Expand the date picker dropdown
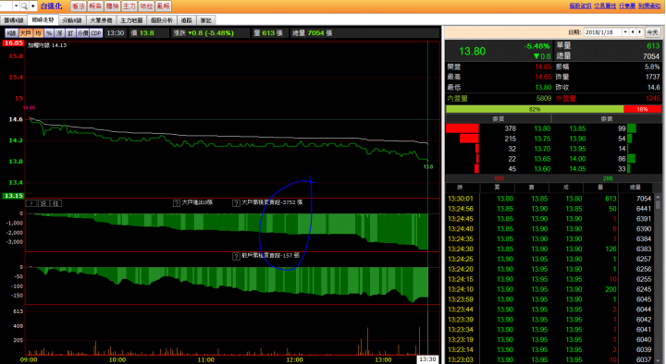The image size is (666, 364). click(625, 32)
